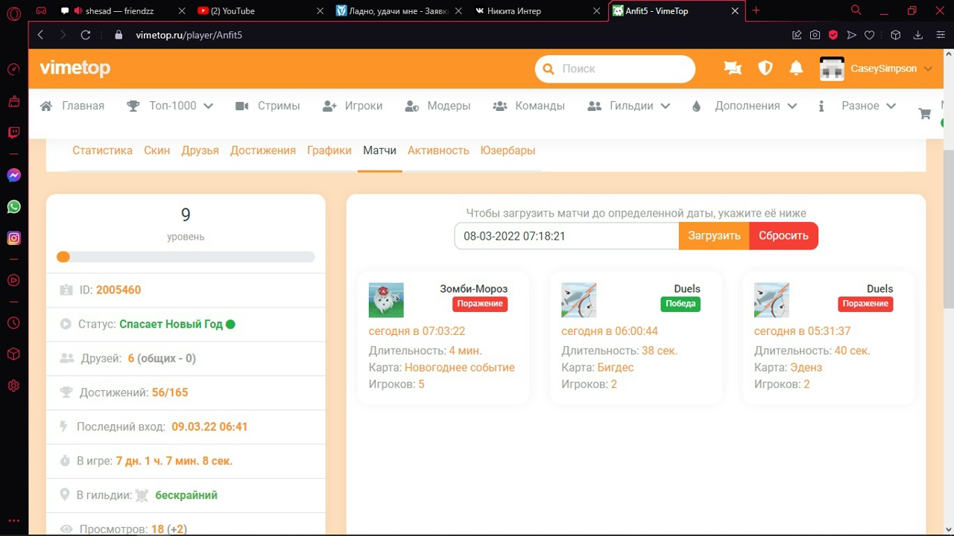Open Instagram in the browser sidebar

(x=13, y=238)
